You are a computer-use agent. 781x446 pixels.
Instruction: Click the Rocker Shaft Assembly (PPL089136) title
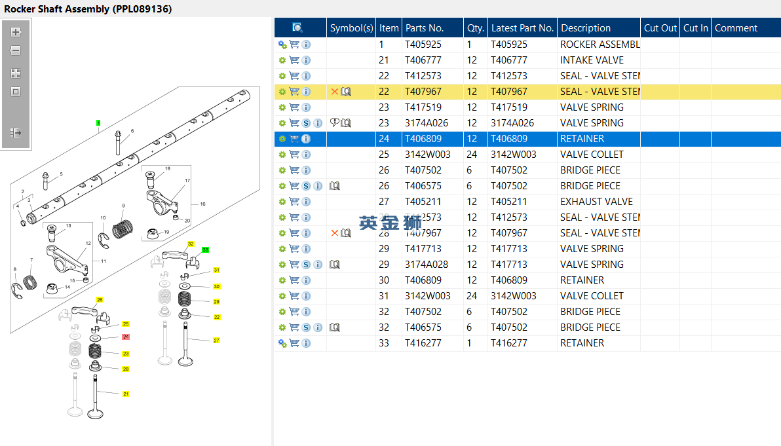coord(88,9)
